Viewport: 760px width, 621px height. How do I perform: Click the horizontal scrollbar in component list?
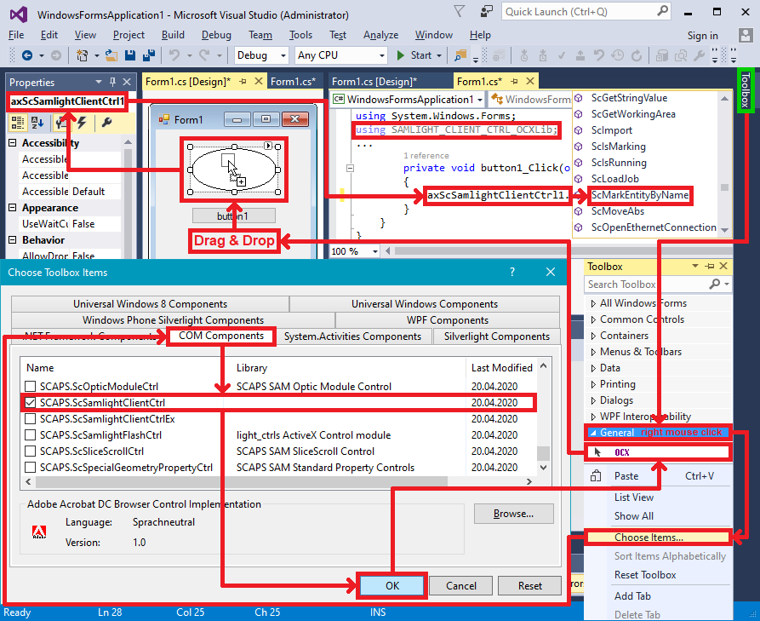242,481
